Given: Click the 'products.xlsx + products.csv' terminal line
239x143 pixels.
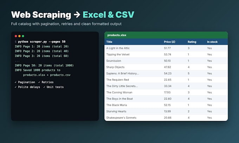Looking at the screenshot, I should click(x=47, y=75).
